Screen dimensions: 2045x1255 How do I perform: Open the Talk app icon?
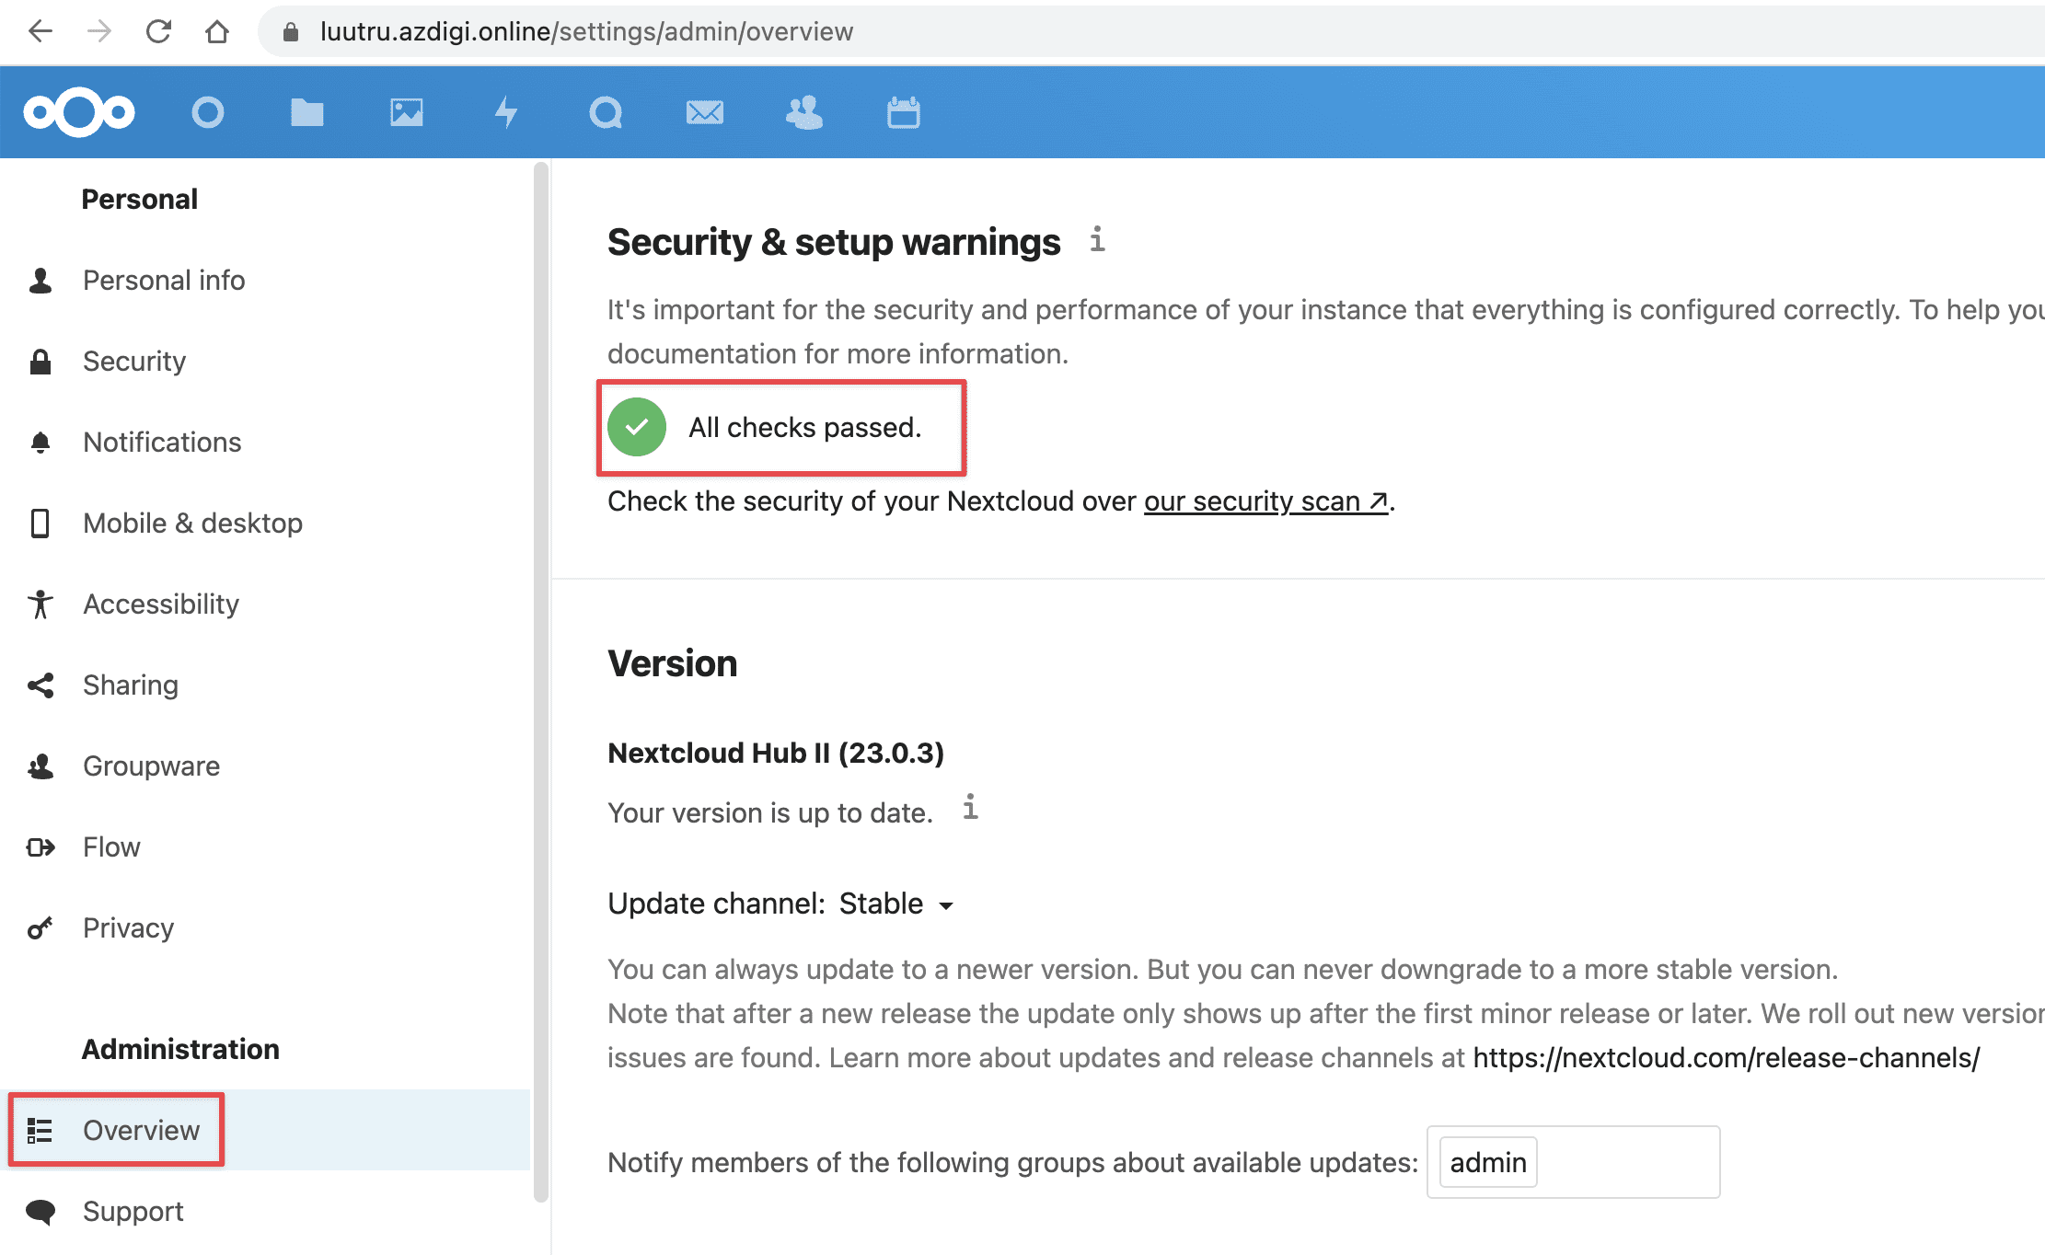(x=606, y=112)
